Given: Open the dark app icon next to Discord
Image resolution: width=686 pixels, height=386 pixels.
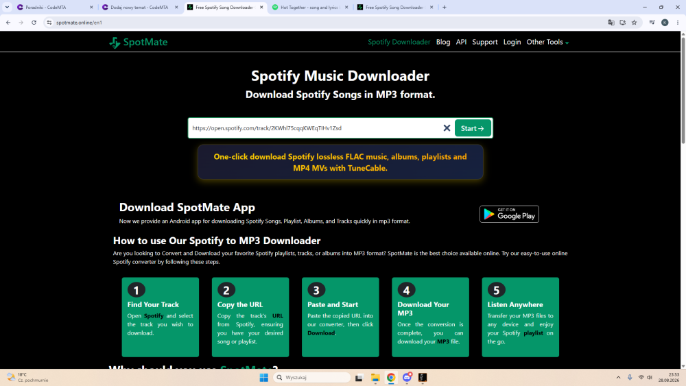Looking at the screenshot, I should coord(423,377).
